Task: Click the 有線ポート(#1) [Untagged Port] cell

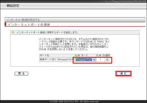Action: coord(57,59)
